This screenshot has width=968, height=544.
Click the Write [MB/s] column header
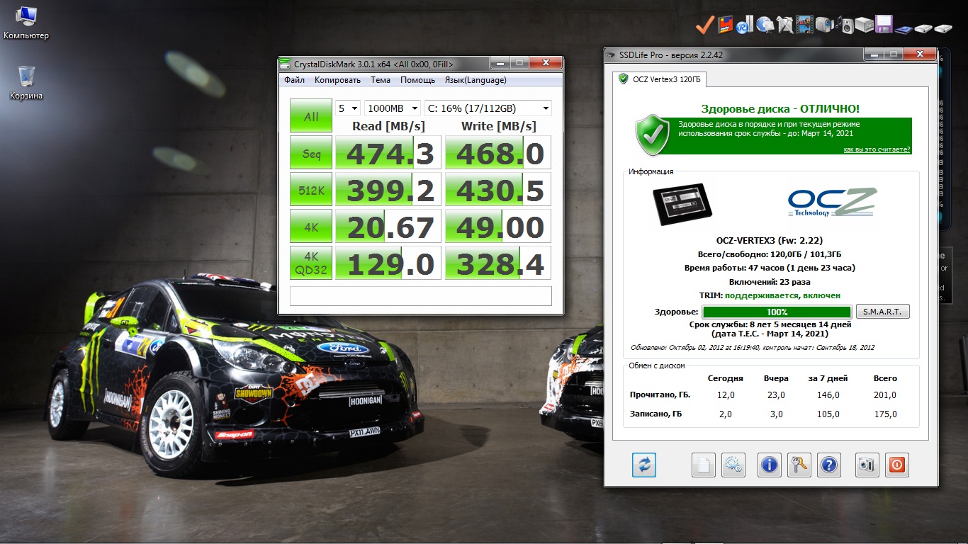coord(498,126)
